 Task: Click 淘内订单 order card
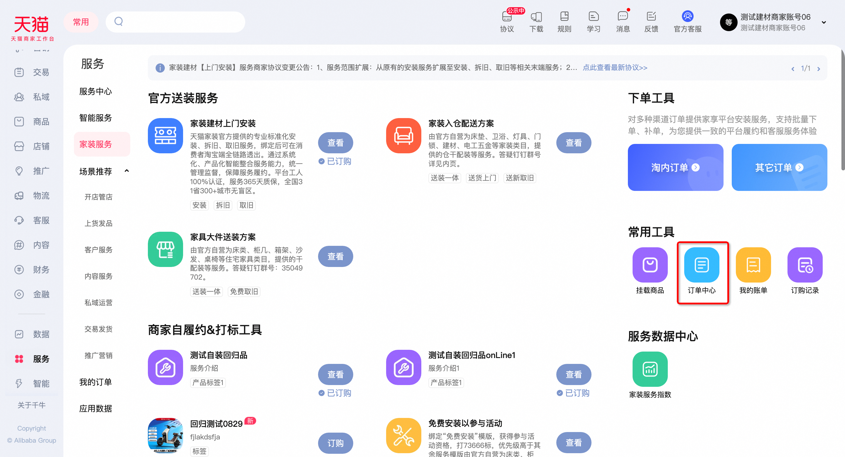(x=675, y=167)
